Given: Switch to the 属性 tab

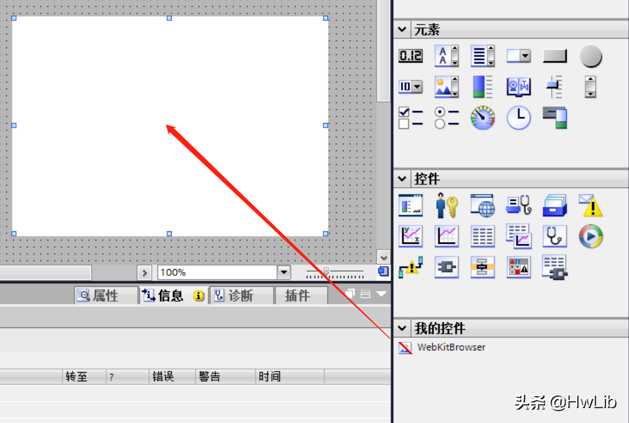Looking at the screenshot, I should 105,296.
